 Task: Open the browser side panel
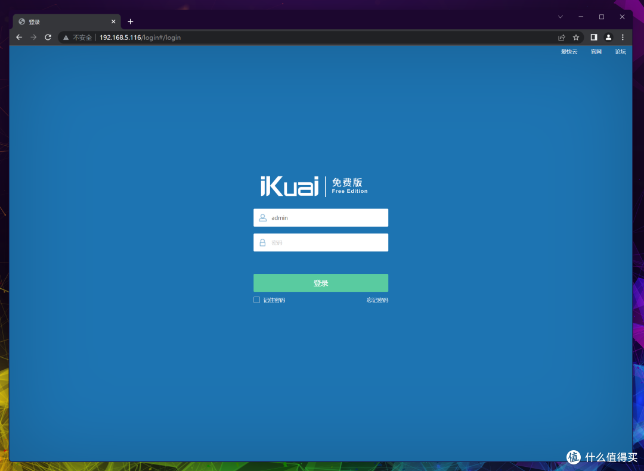(x=594, y=37)
